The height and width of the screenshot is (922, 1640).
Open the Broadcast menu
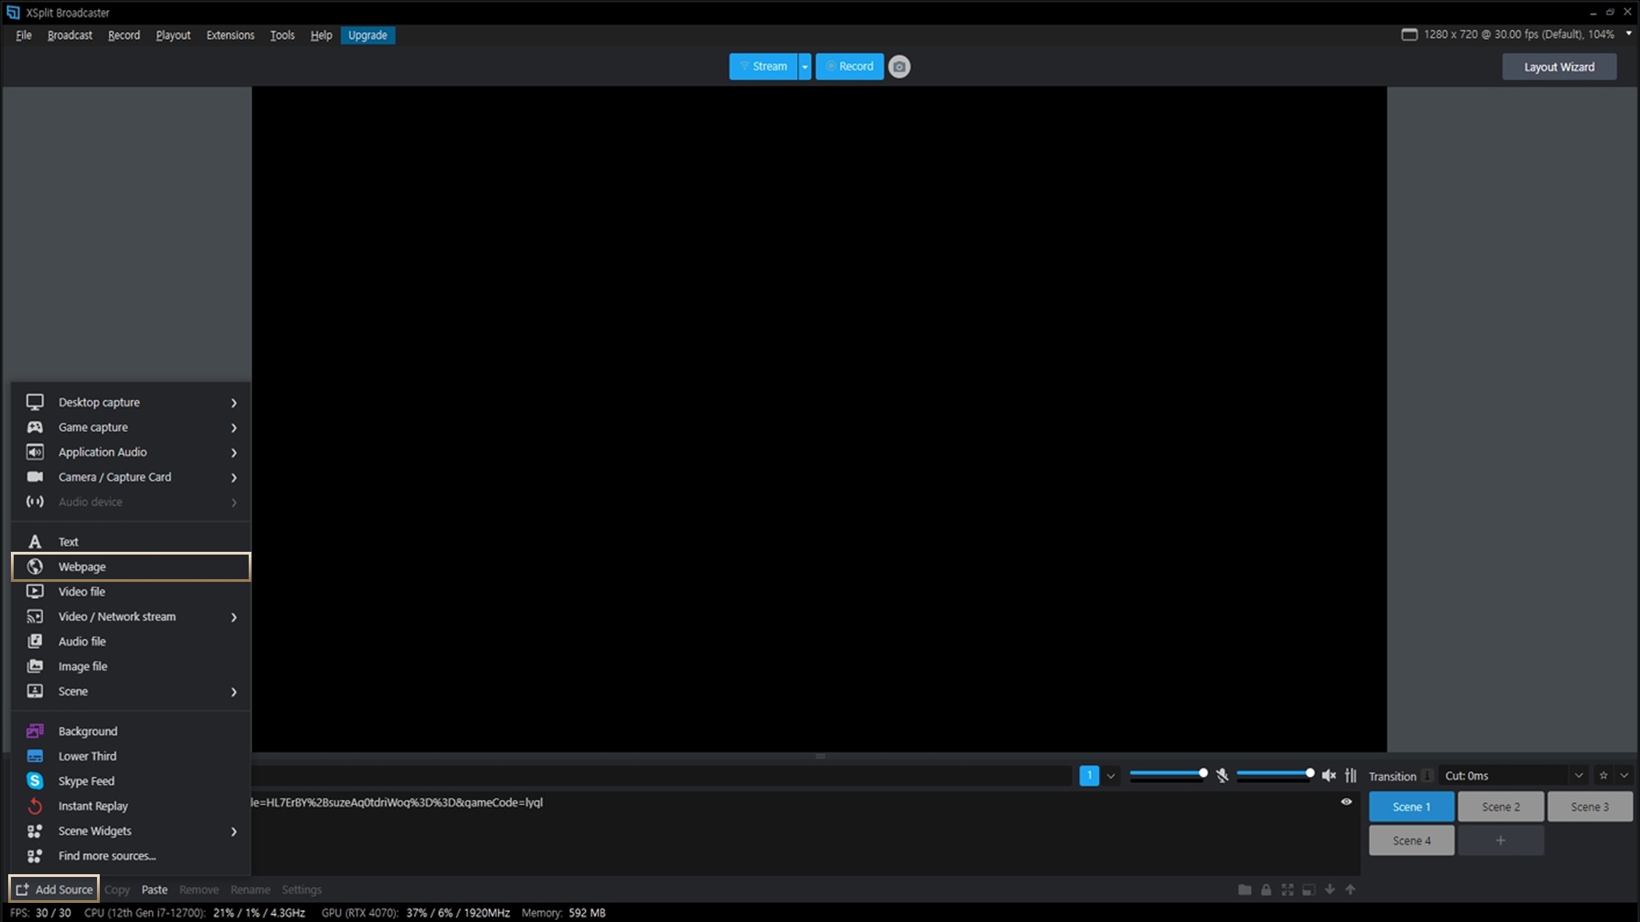(x=70, y=35)
